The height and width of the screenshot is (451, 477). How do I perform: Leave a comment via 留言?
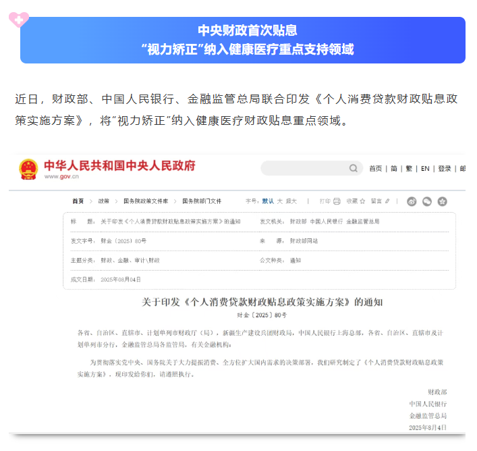pos(379,201)
